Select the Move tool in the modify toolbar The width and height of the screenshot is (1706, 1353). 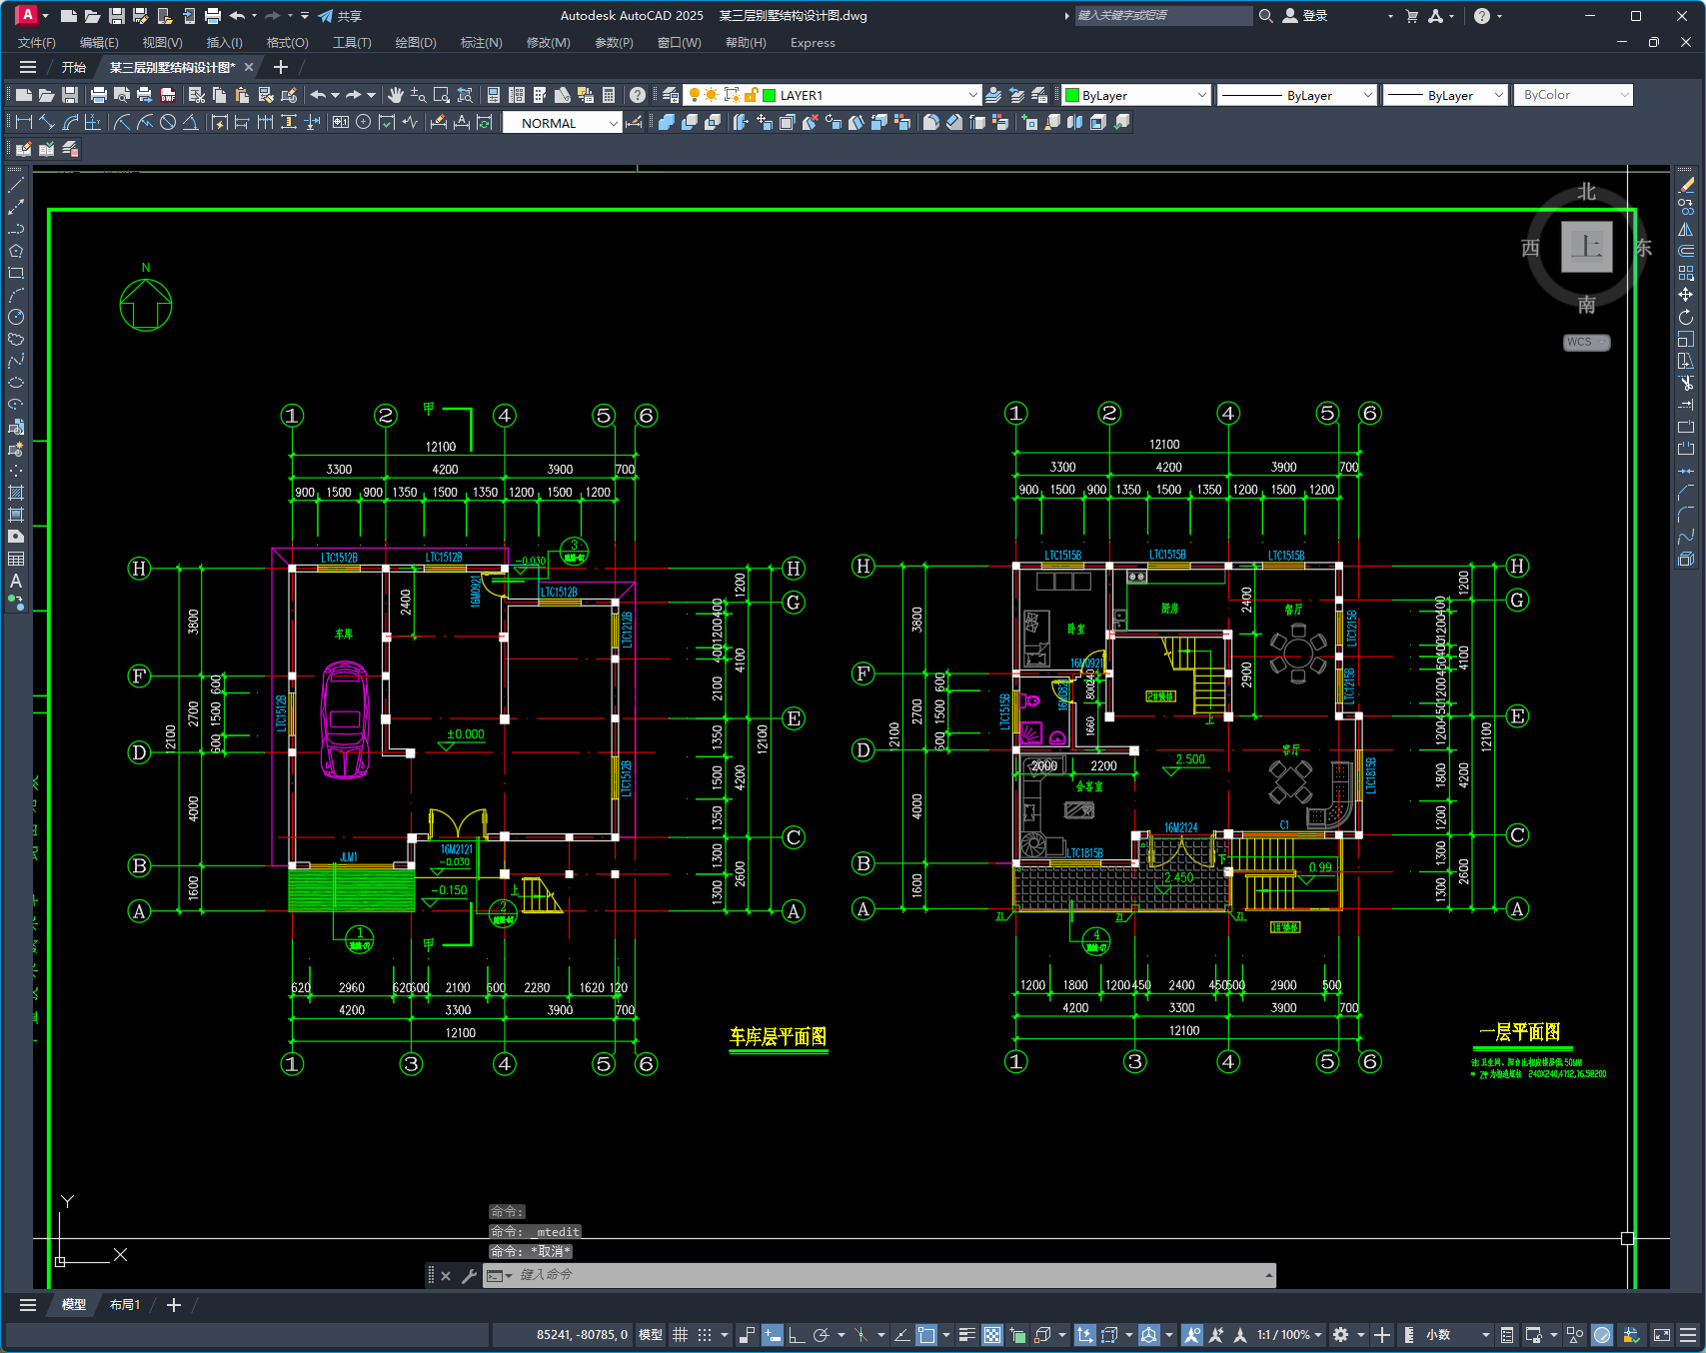tap(1686, 295)
